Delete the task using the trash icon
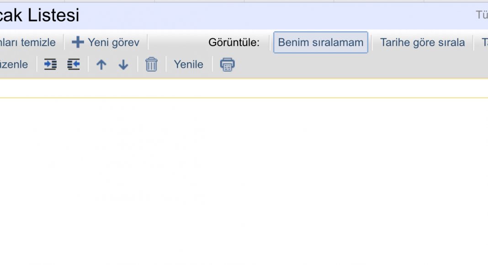 (151, 64)
